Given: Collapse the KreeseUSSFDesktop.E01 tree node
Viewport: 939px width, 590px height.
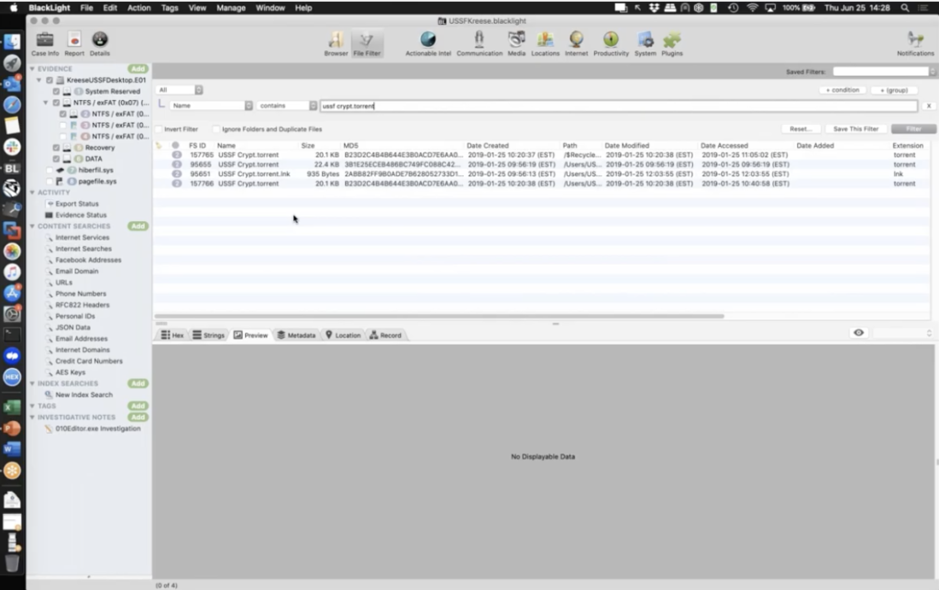Looking at the screenshot, I should tap(39, 80).
